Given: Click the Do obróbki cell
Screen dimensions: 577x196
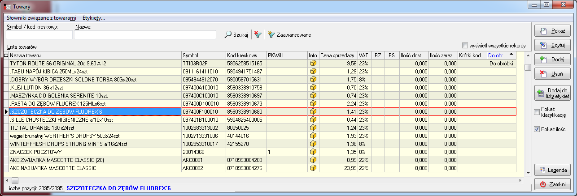Looking at the screenshot, I should (x=502, y=63).
